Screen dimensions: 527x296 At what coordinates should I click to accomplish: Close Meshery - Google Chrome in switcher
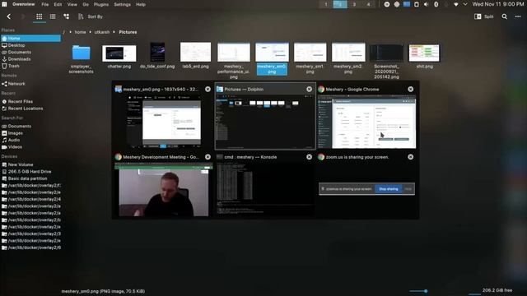411,90
